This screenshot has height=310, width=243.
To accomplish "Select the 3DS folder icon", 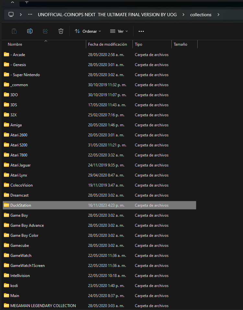I will 6,105.
